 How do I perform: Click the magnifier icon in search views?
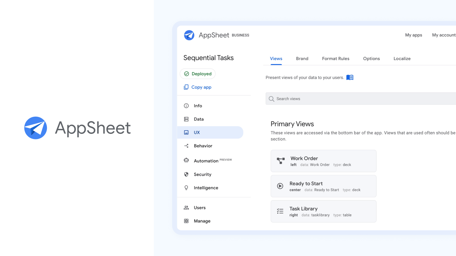tap(271, 99)
